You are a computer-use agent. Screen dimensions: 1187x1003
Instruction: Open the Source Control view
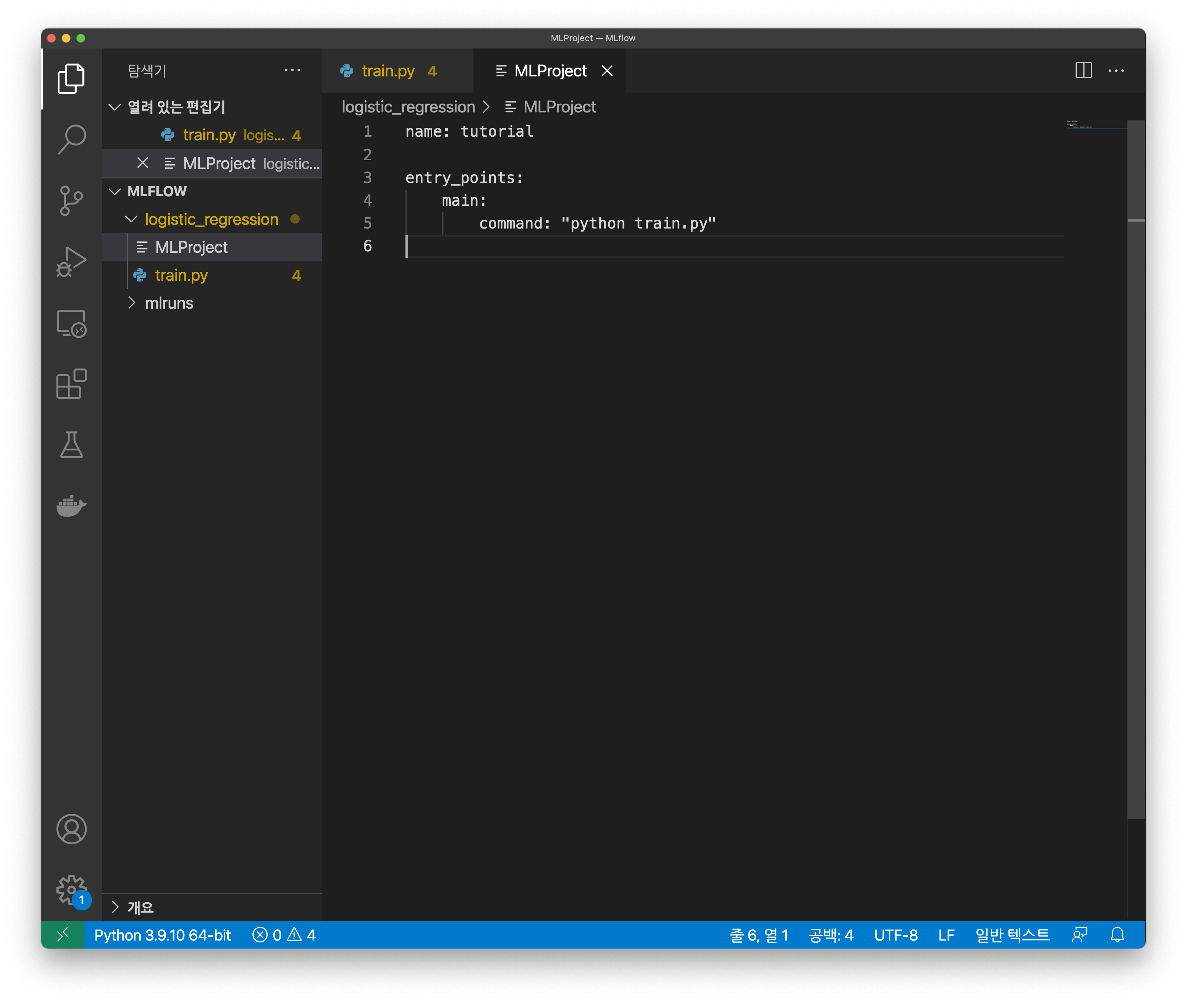(x=72, y=200)
